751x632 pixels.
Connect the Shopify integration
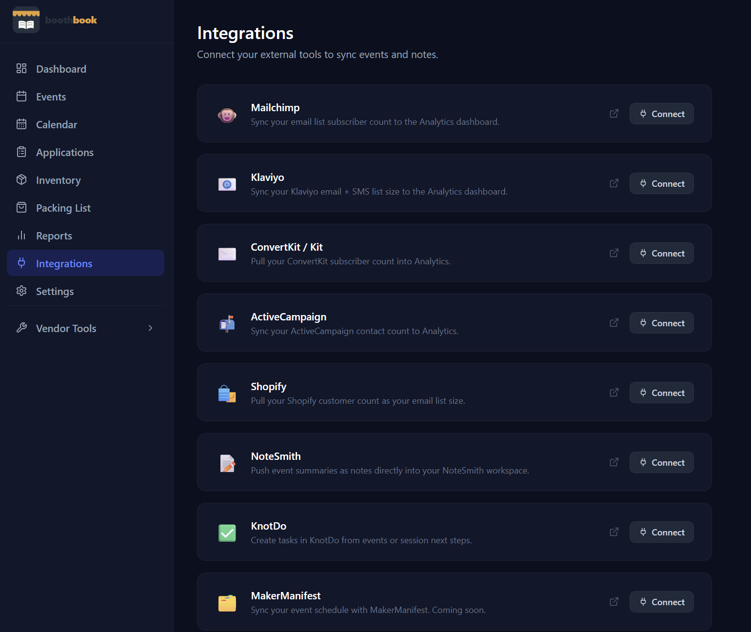tap(661, 393)
